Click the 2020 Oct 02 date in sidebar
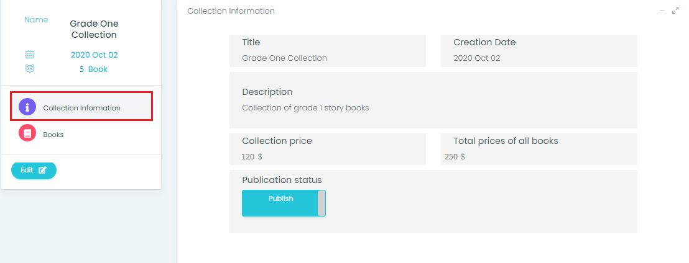The image size is (689, 263). [94, 55]
